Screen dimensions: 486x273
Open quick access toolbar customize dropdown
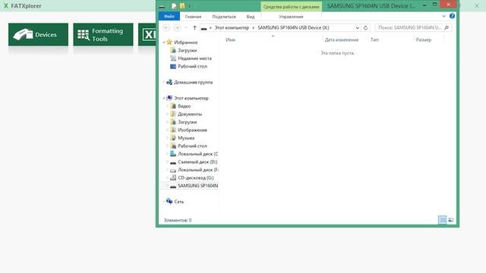point(190,6)
